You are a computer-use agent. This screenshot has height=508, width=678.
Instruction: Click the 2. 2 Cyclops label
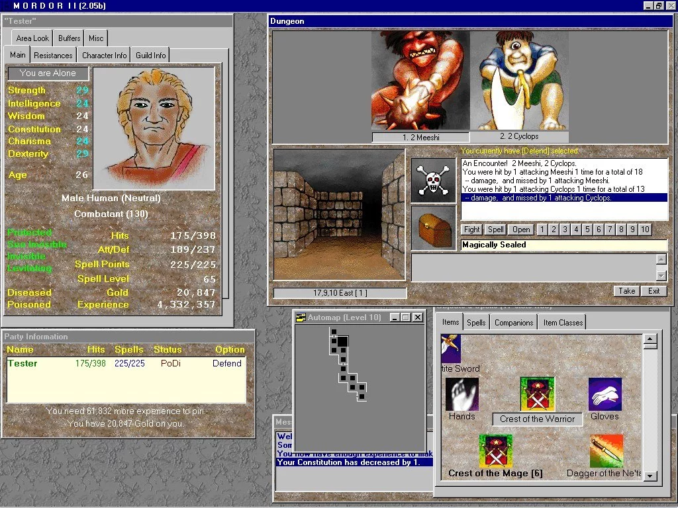click(x=519, y=136)
